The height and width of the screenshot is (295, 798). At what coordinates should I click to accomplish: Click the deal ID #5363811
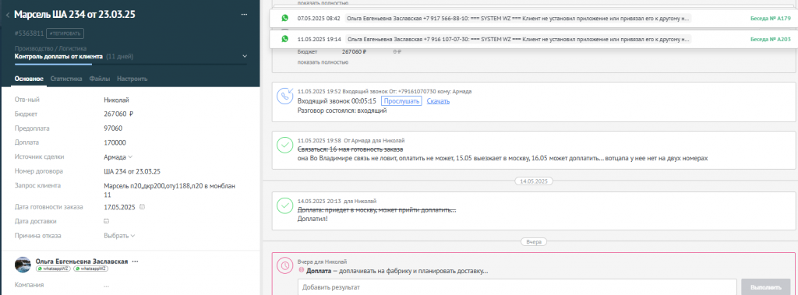[29, 33]
